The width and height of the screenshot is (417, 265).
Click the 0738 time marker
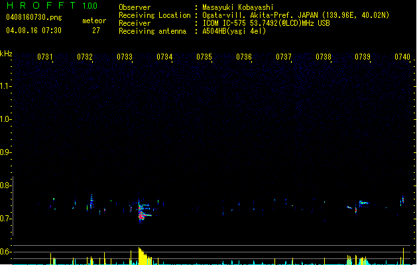click(324, 57)
